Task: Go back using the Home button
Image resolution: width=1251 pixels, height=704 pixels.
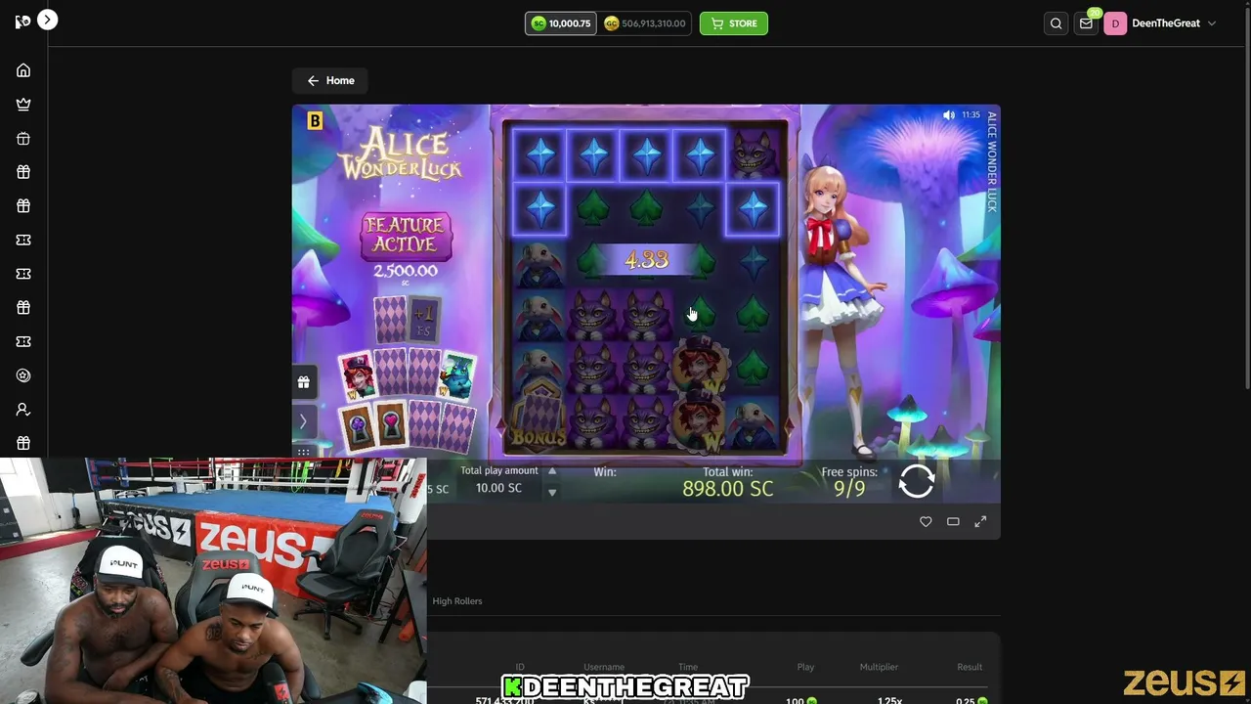Action: (x=330, y=80)
